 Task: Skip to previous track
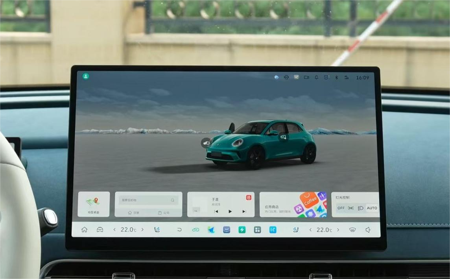[216, 212]
